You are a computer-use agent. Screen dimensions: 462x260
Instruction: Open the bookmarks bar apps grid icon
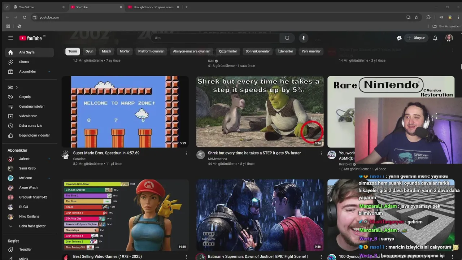point(8,26)
